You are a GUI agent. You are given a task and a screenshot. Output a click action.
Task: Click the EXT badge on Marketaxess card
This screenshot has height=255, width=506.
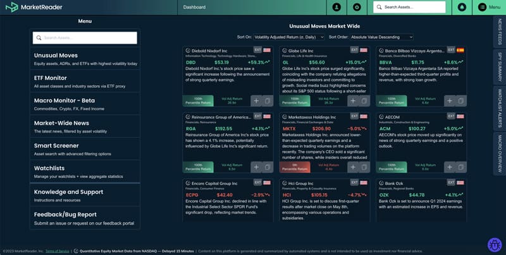(354, 116)
